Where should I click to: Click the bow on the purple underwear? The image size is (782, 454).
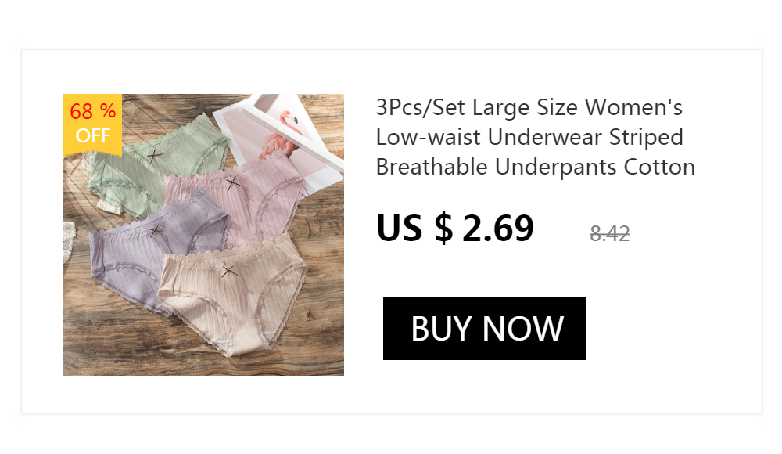pos(156,231)
